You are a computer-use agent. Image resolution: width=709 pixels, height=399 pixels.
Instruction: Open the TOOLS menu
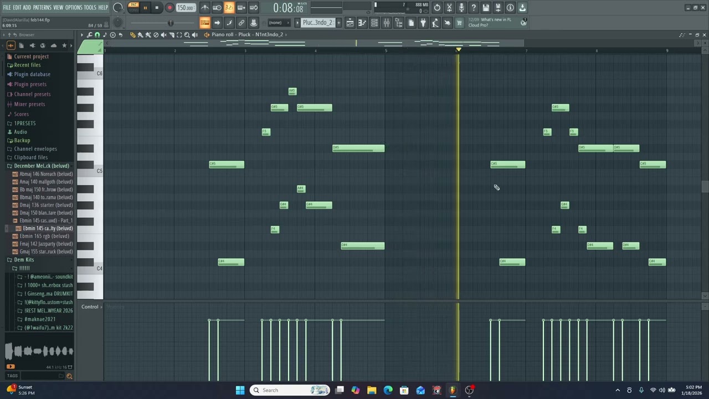[90, 7]
